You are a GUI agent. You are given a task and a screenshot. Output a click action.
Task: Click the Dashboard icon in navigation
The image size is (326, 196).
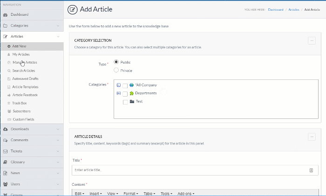pos(6,15)
